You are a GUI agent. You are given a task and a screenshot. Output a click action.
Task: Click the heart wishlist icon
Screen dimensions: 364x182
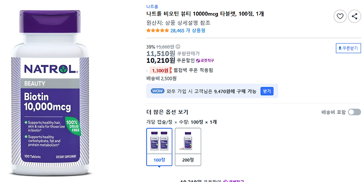[x=340, y=16]
